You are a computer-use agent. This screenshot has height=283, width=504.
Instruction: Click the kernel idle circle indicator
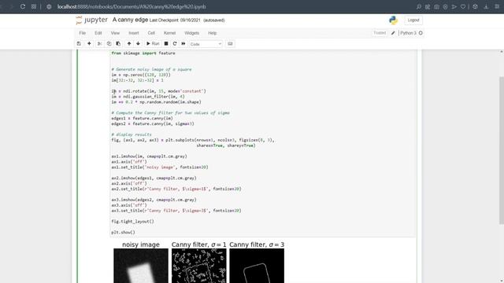pyautogui.click(x=421, y=33)
